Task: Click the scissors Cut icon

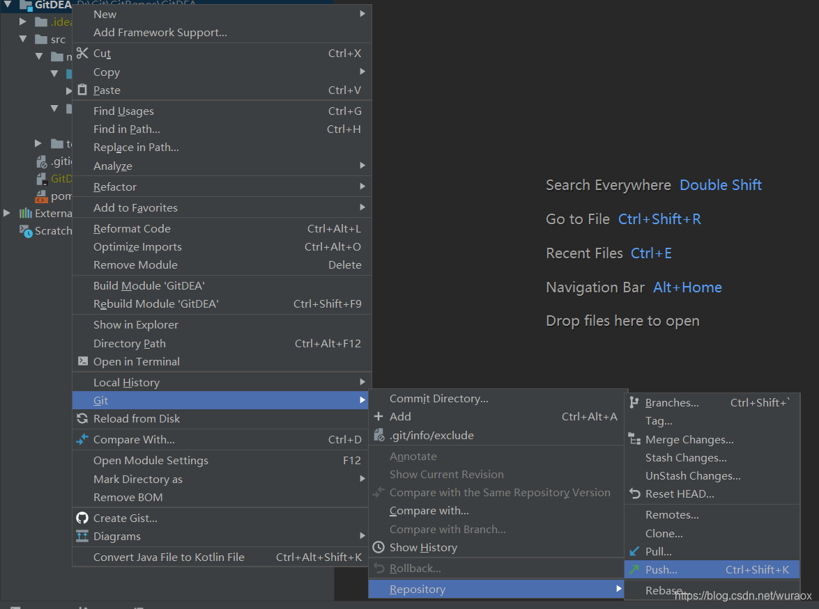Action: (x=82, y=53)
